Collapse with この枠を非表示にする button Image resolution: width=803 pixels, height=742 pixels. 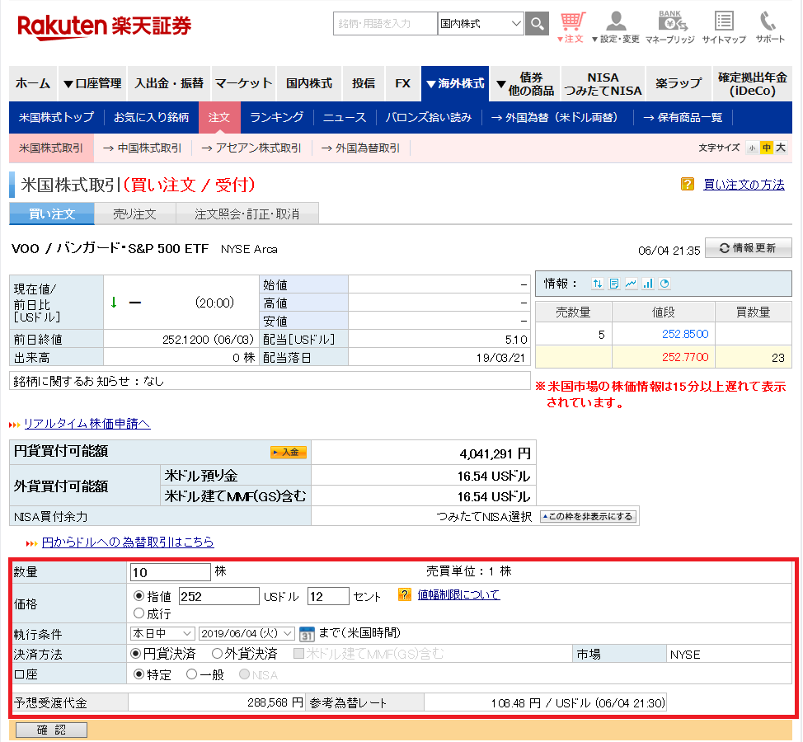pos(589,517)
